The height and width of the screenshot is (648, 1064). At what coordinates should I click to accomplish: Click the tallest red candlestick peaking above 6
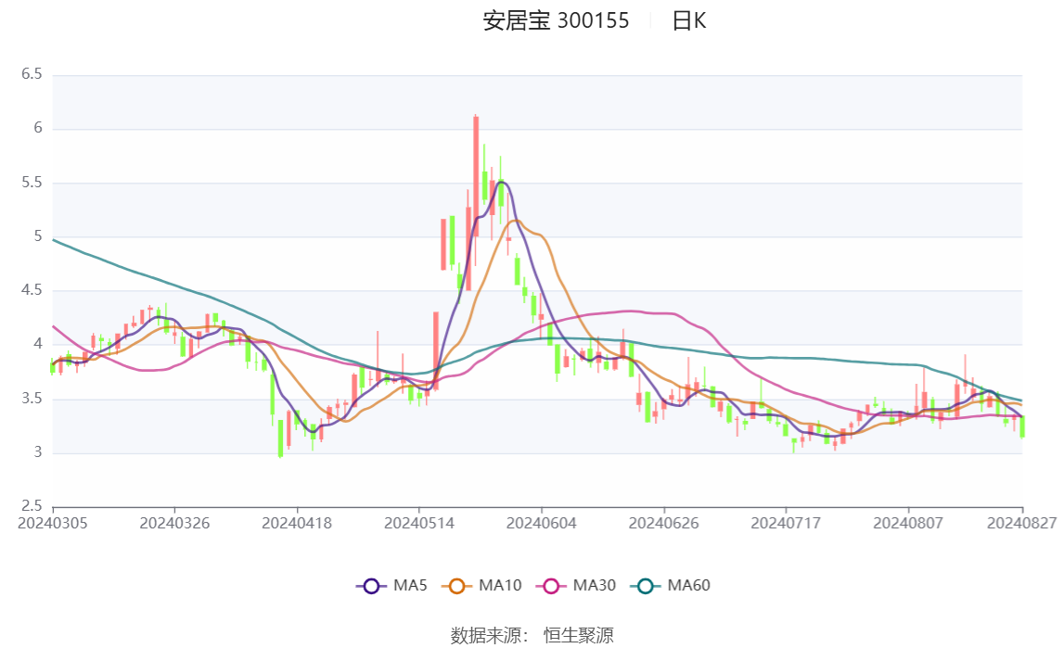click(476, 176)
